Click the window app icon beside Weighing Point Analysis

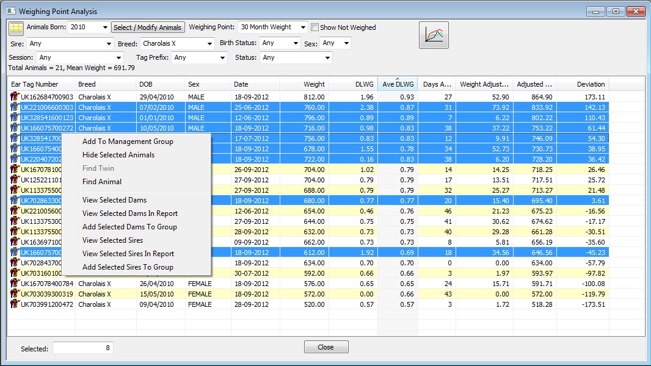11,11
